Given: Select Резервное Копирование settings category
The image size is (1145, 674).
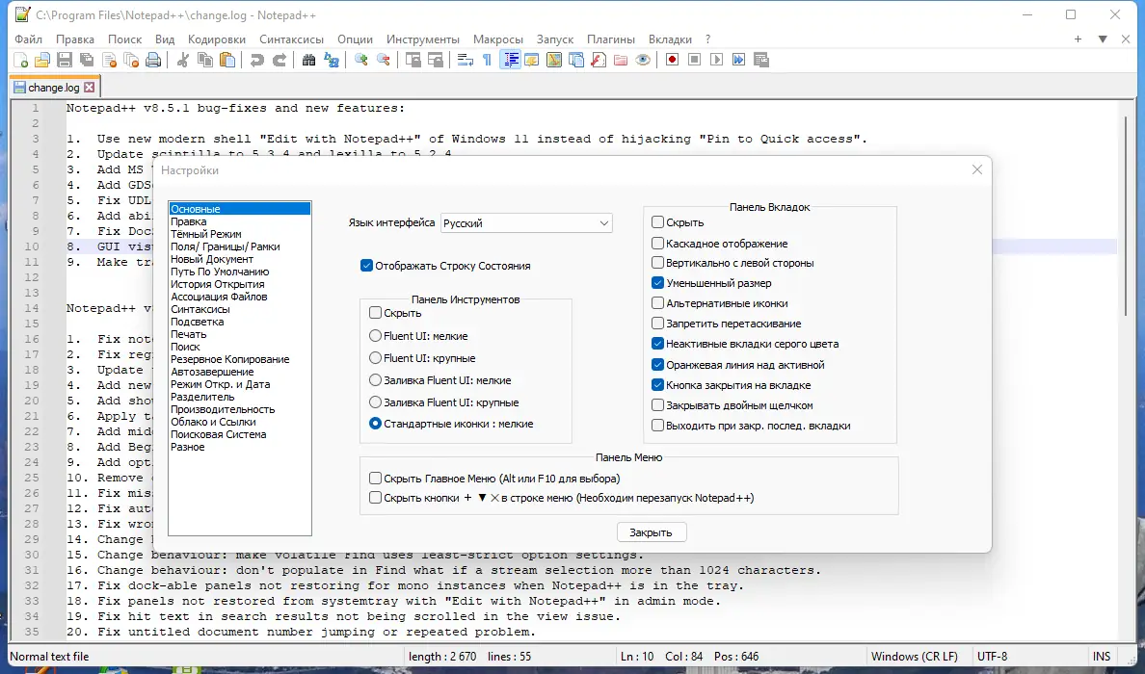Looking at the screenshot, I should (x=230, y=359).
